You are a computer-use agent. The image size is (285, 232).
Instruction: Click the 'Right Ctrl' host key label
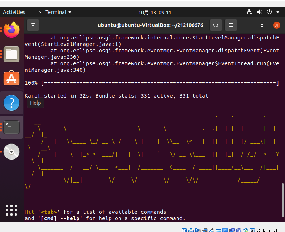(267, 231)
